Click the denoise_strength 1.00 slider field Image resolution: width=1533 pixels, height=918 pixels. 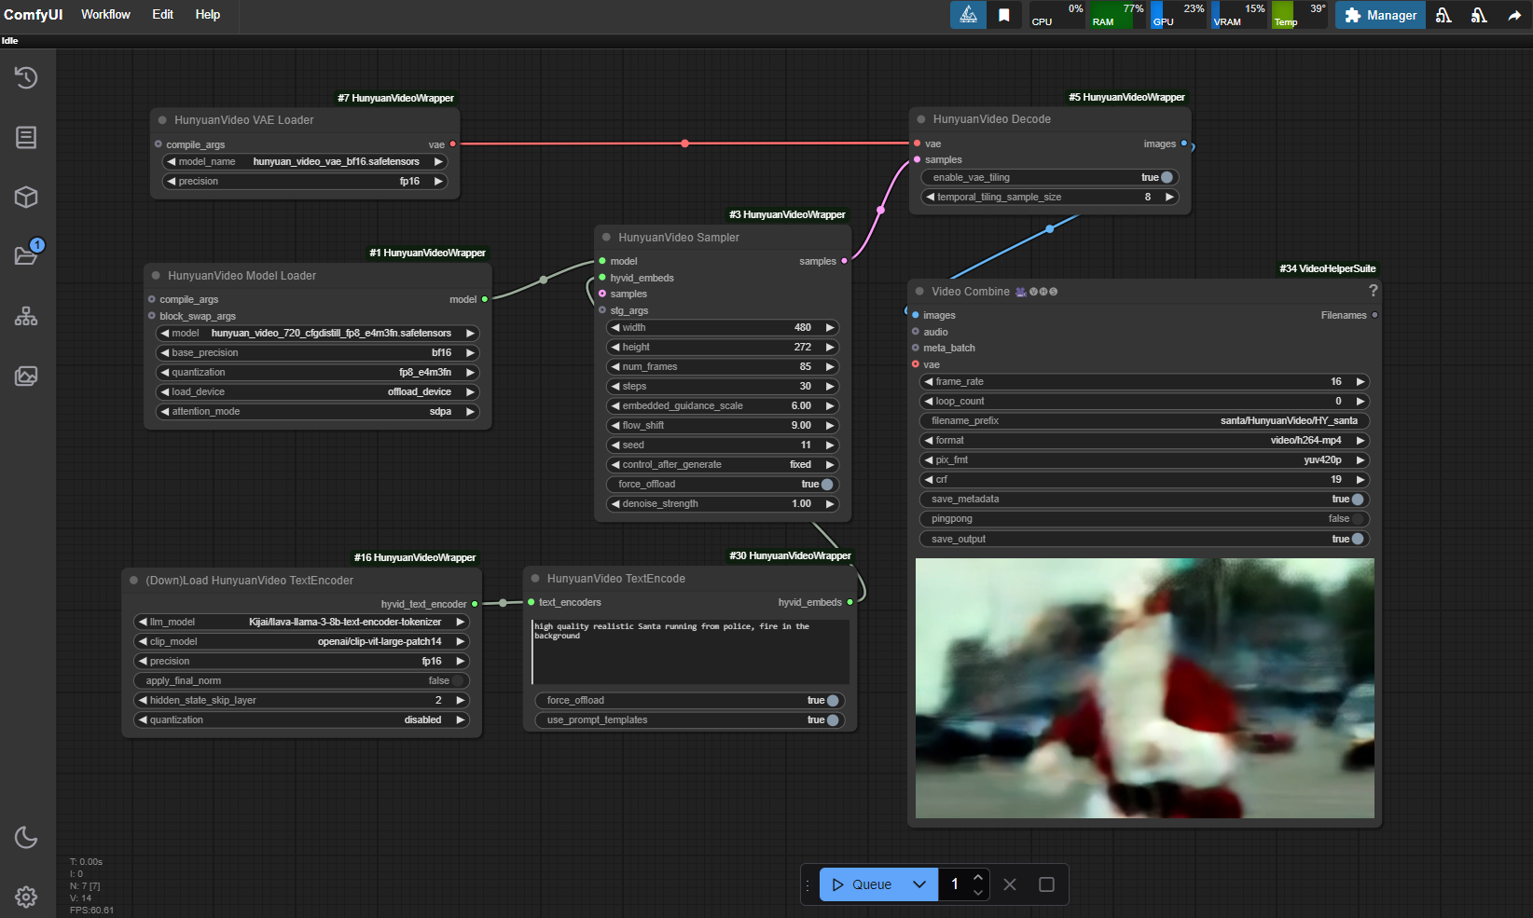723,503
